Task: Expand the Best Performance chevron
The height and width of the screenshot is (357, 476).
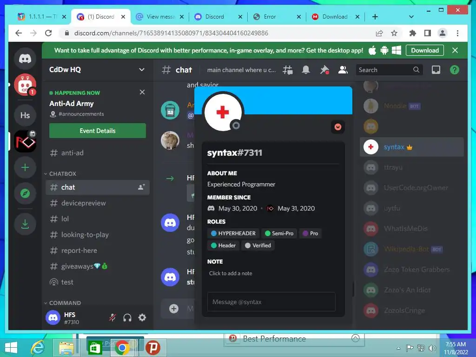Action: 355,338
